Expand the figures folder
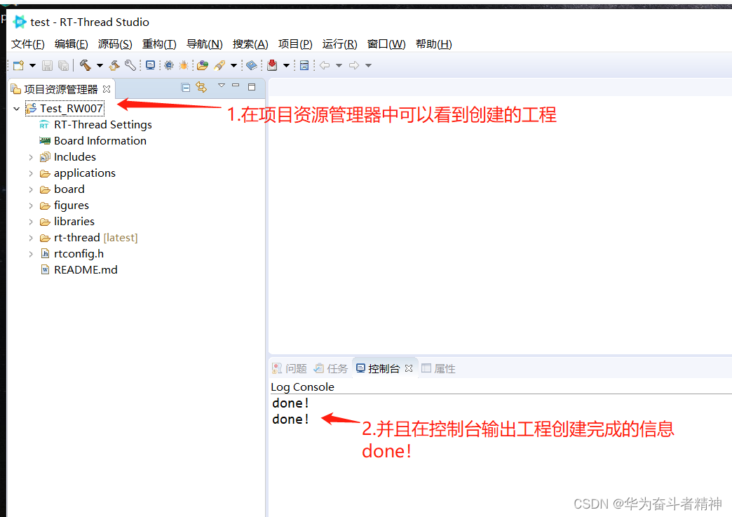 pyautogui.click(x=31, y=206)
